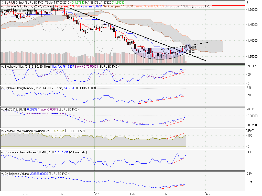
Task: Click the icon before Commodity Channel Index
Action: point(3,152)
